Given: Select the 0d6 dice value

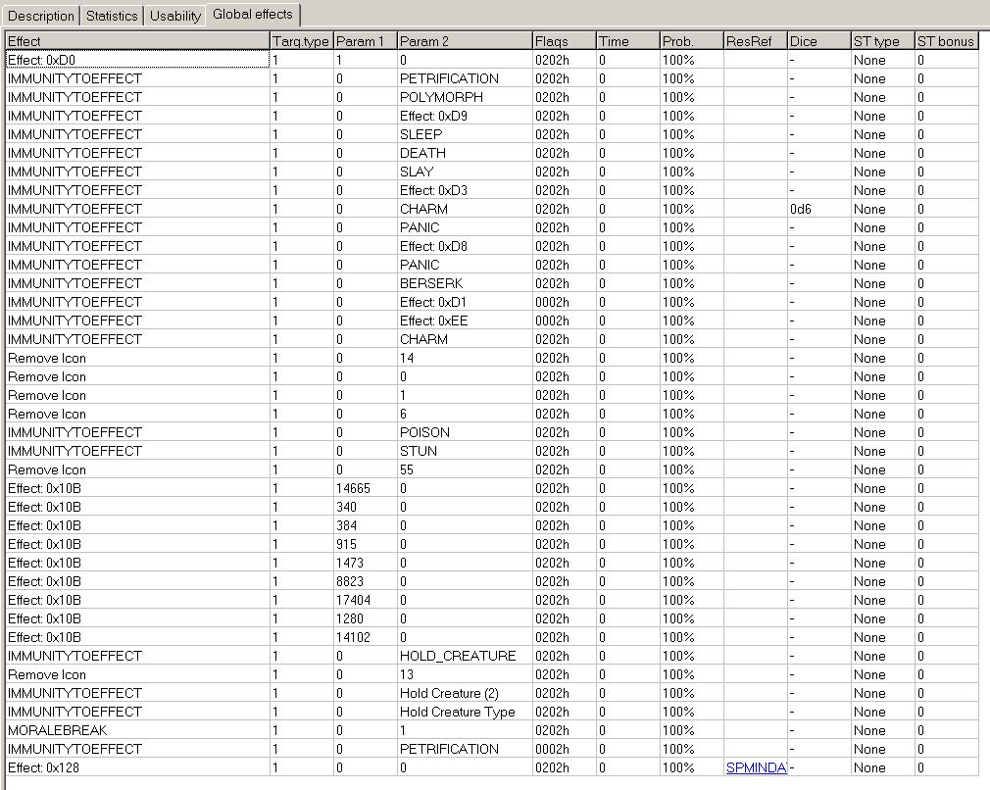Looking at the screenshot, I should 819,209.
